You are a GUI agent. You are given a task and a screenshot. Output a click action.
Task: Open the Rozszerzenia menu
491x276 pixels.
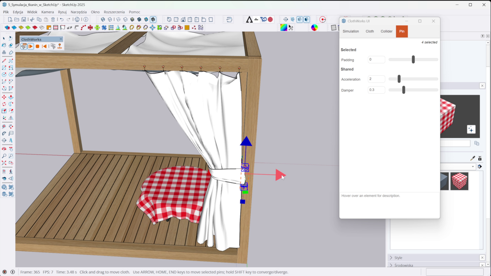pos(114,12)
